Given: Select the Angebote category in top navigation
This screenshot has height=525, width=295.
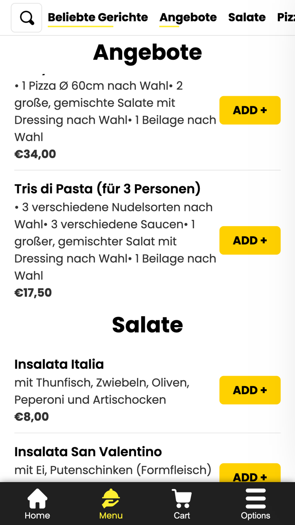Looking at the screenshot, I should [188, 17].
